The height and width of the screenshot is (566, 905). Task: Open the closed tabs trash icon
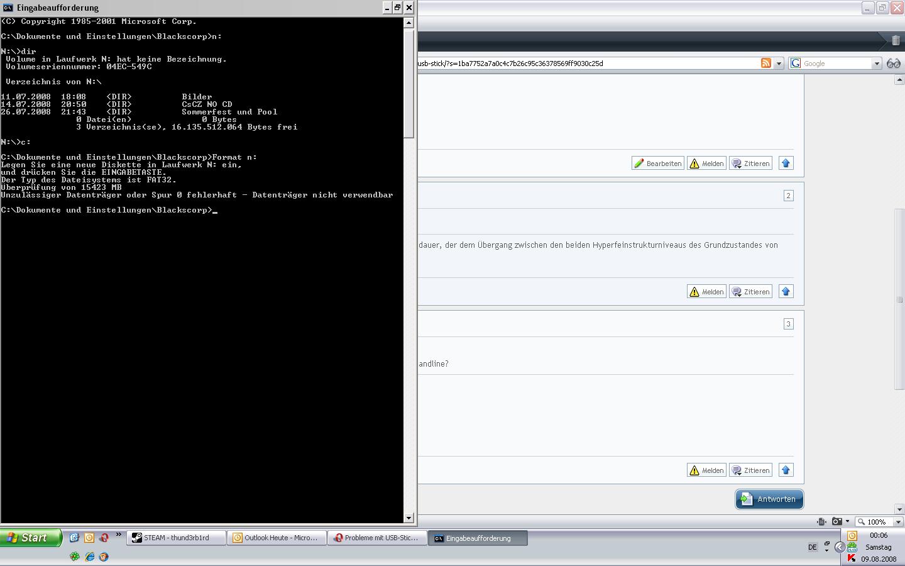click(x=896, y=40)
